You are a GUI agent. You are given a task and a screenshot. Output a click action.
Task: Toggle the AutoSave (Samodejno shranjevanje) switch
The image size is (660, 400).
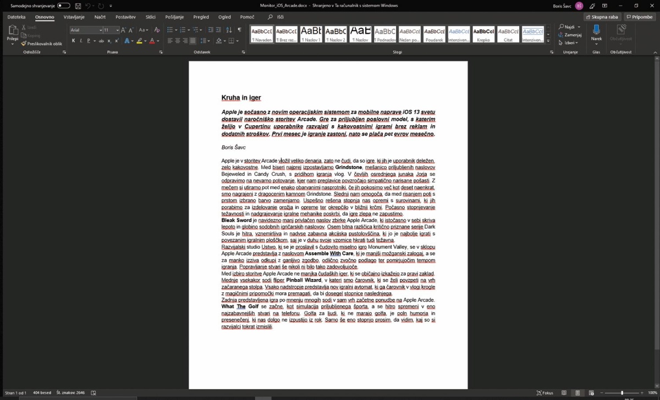[64, 5]
